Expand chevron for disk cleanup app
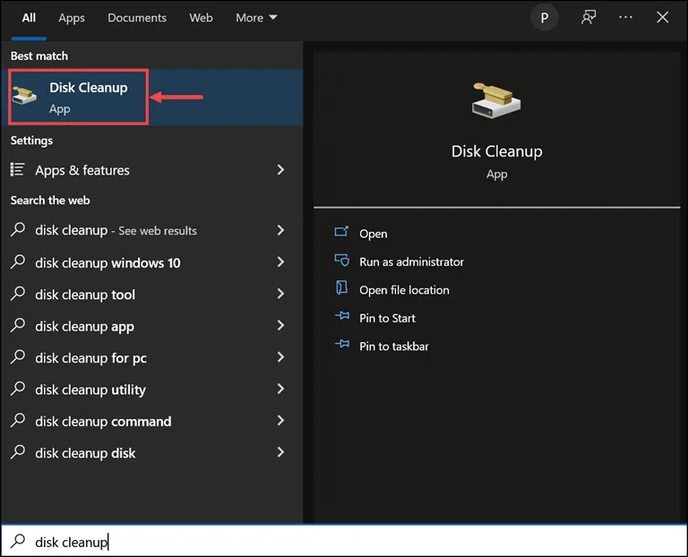The height and width of the screenshot is (557, 688). pos(280,325)
